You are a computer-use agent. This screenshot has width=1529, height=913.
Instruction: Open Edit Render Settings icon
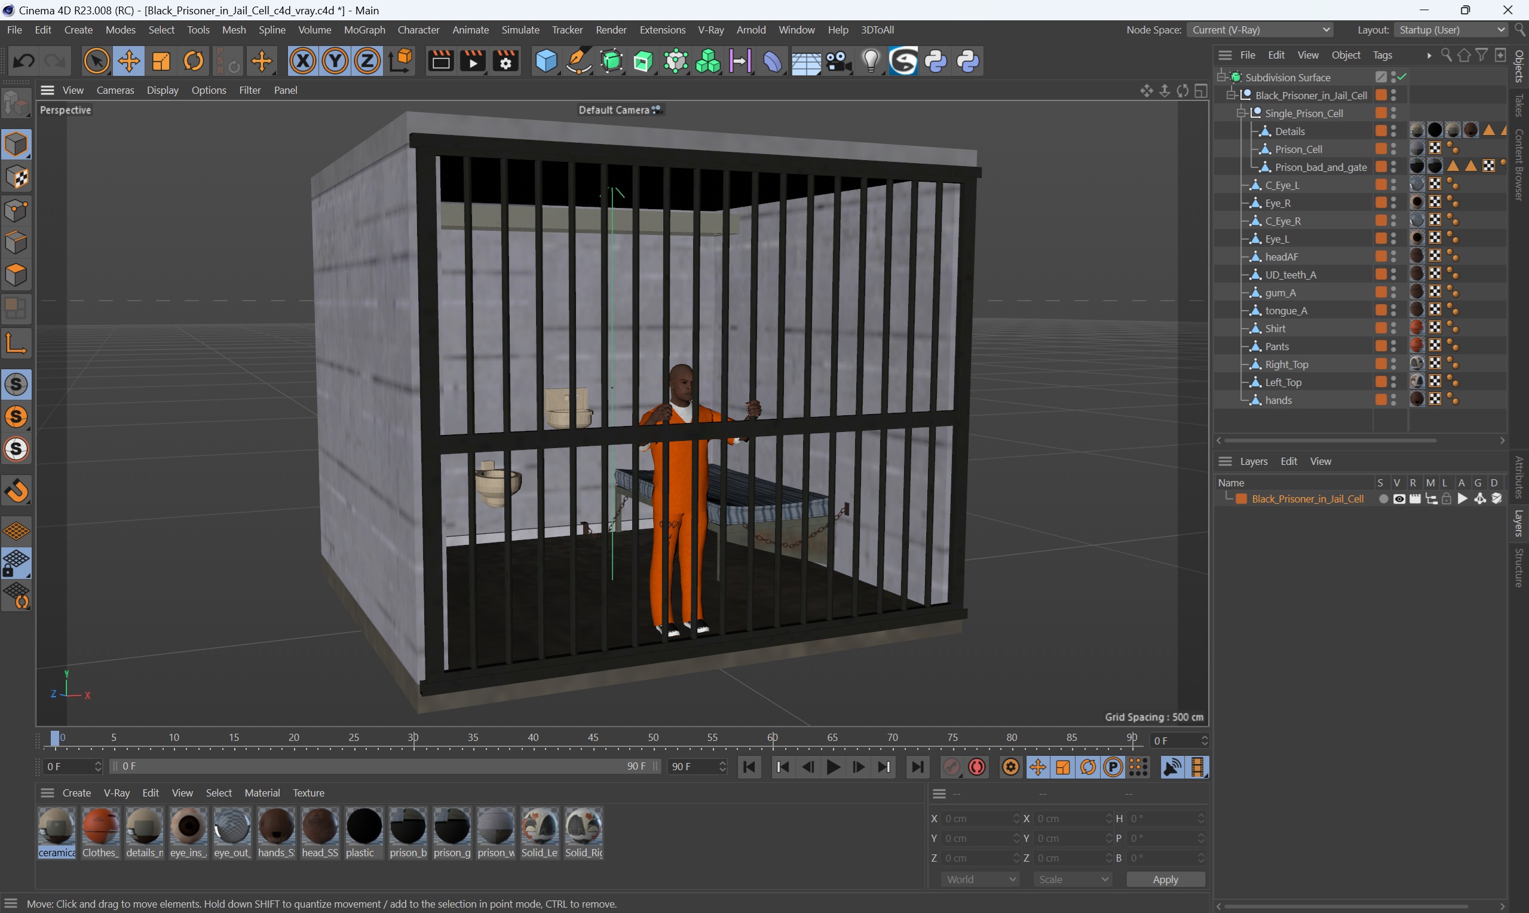click(x=505, y=61)
